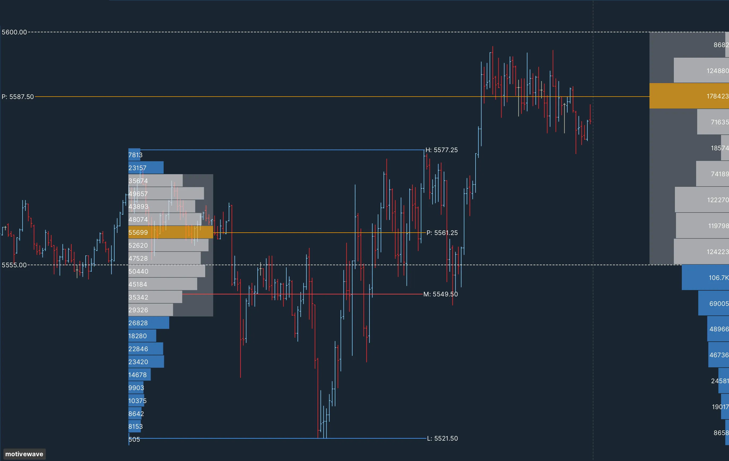Click the blue 106.7K volume bar
Viewport: 729px width, 461px height.
(705, 278)
